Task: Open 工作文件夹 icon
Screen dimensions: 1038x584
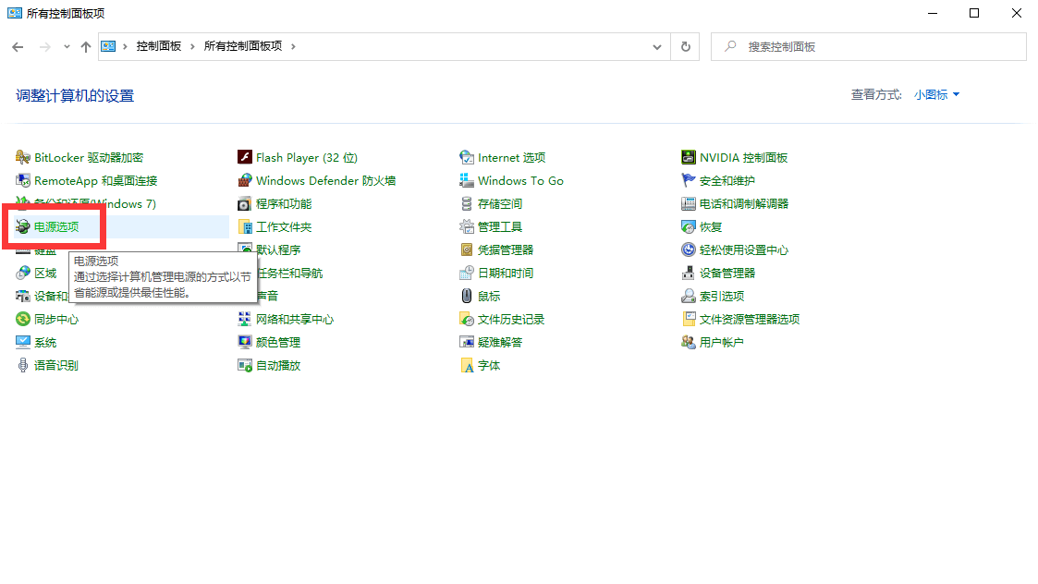Action: (245, 227)
